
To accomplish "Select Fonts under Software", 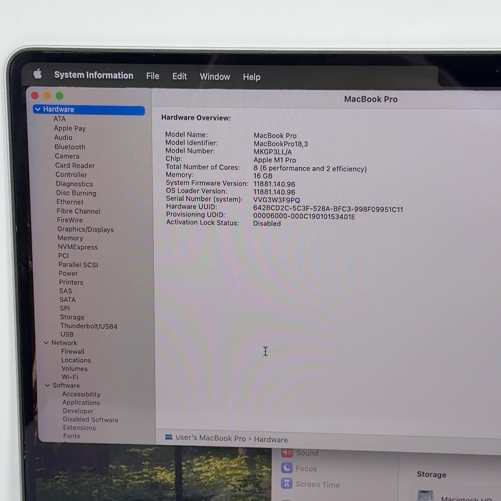I will coord(71,436).
